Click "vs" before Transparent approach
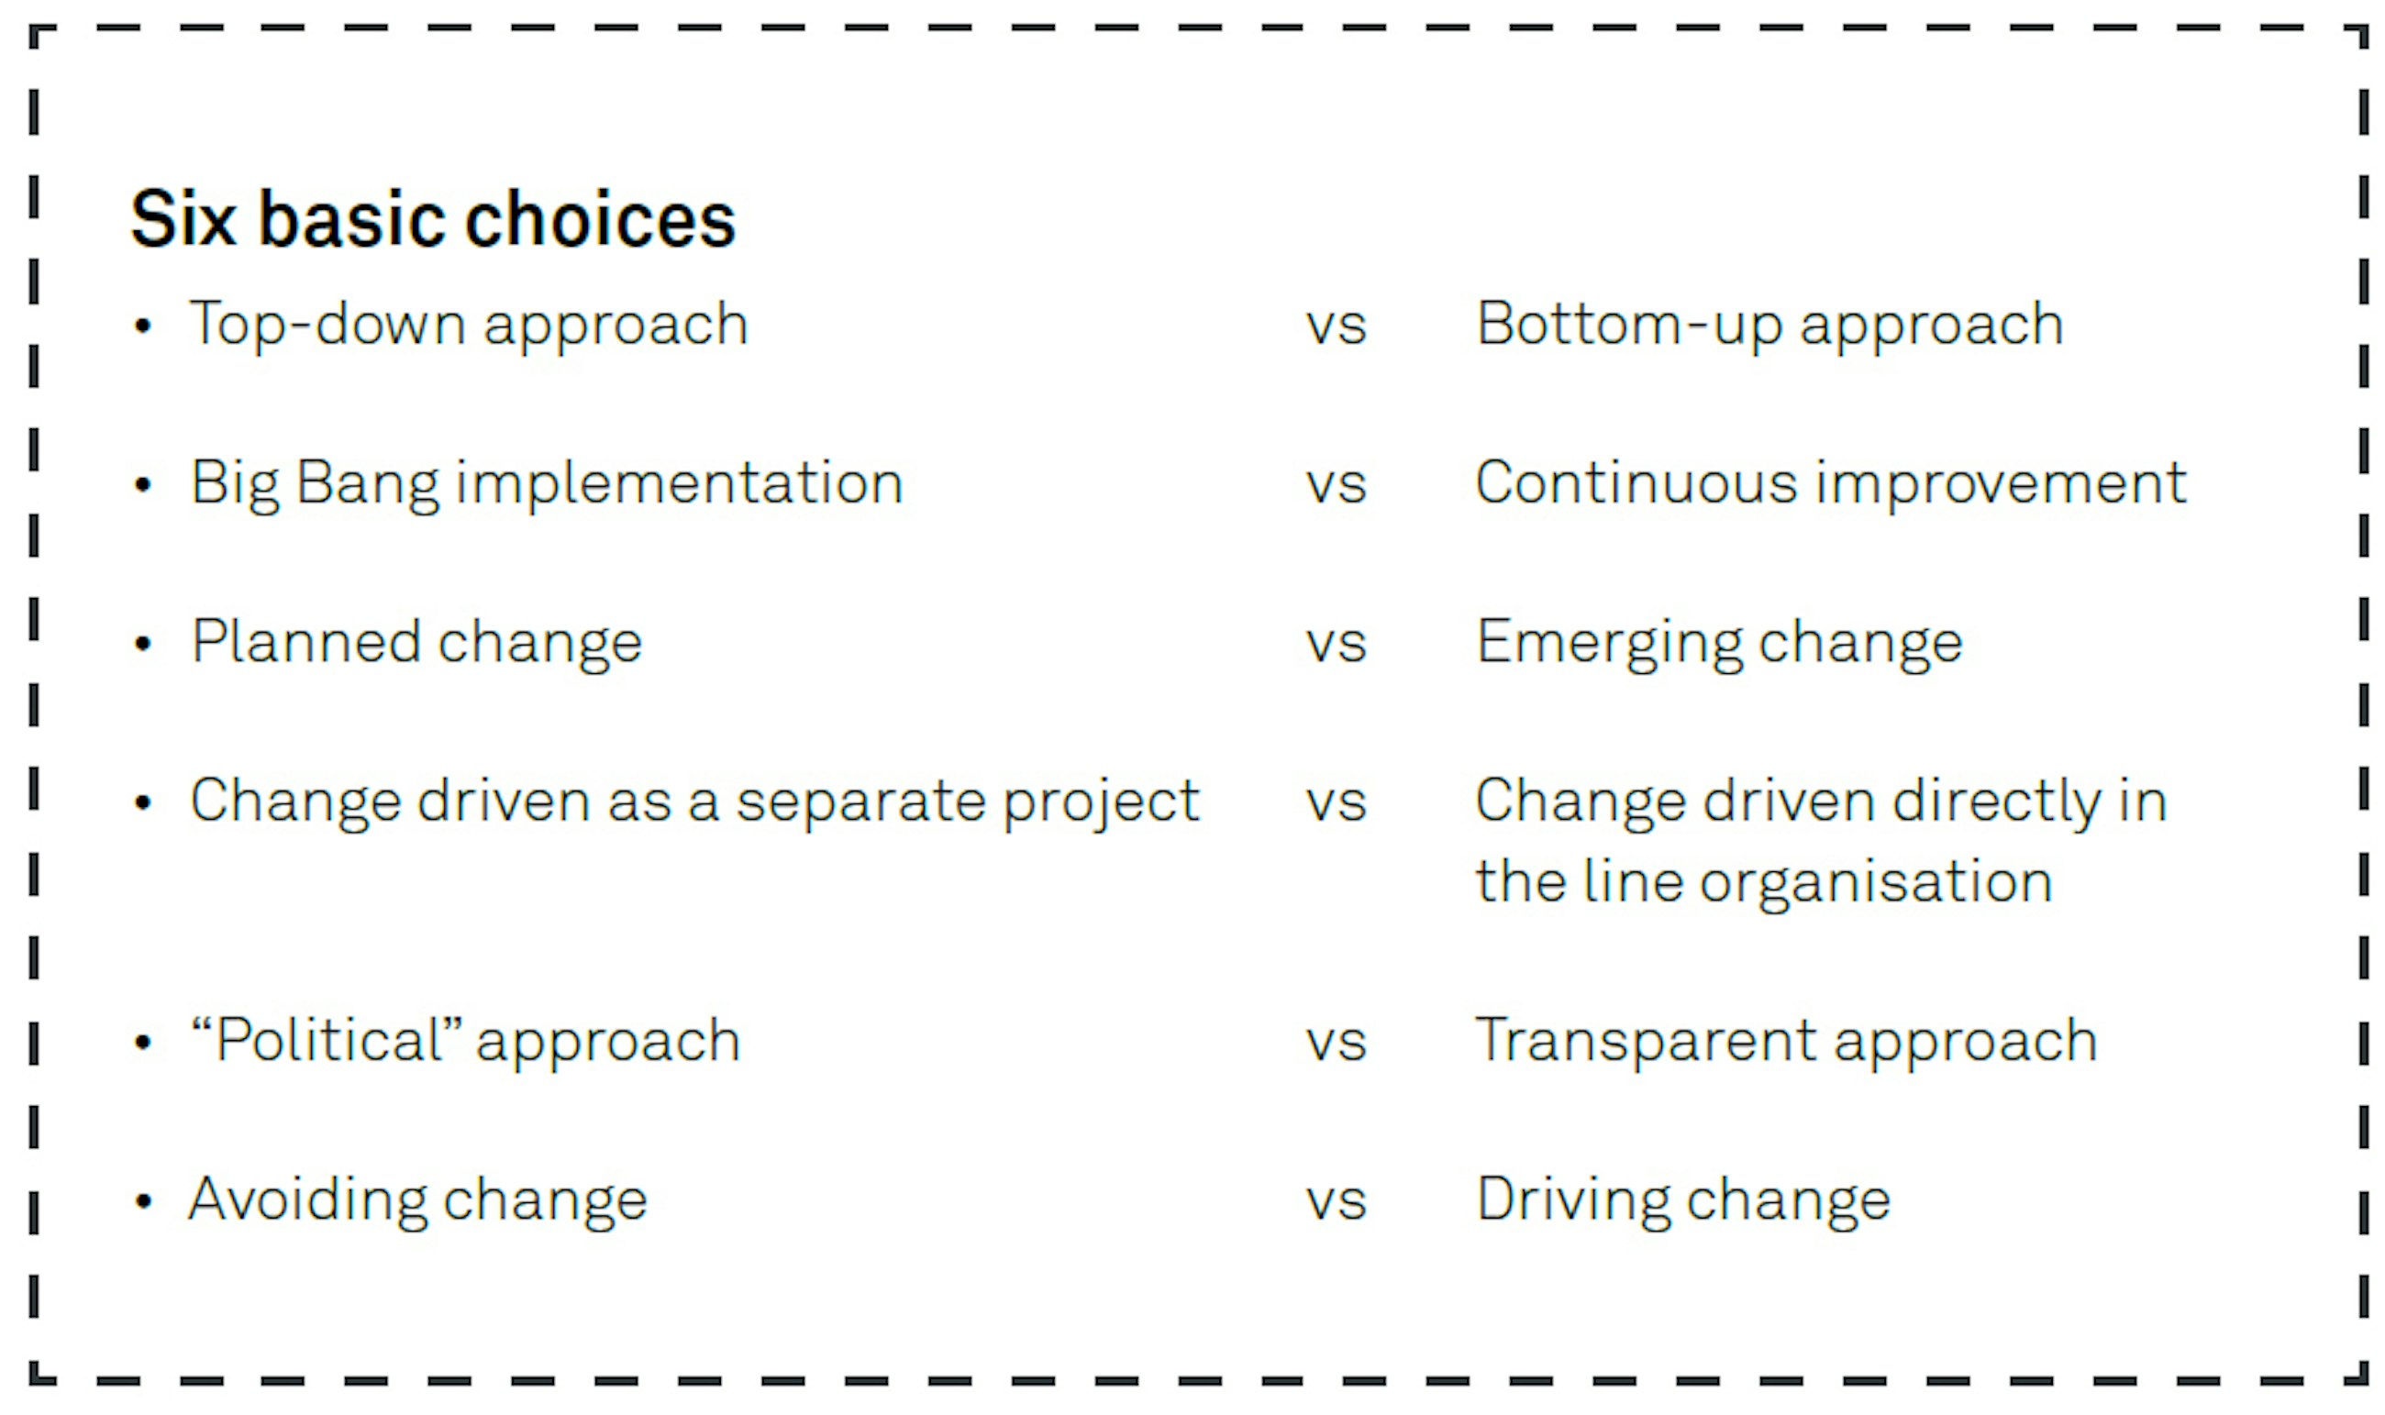The width and height of the screenshot is (2385, 1415). point(1335,1042)
